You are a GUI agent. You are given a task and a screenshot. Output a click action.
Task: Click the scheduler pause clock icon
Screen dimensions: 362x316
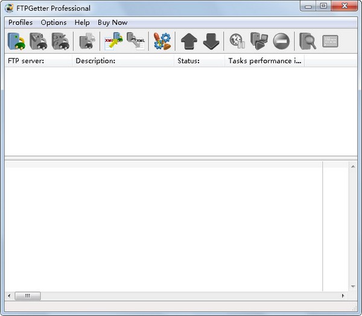click(237, 41)
